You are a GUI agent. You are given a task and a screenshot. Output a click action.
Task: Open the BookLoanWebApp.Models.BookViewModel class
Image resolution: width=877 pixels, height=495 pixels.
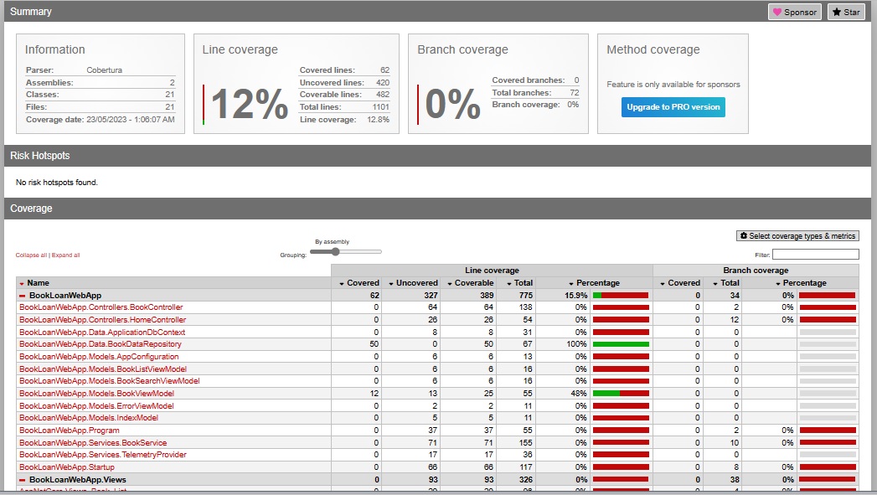95,393
